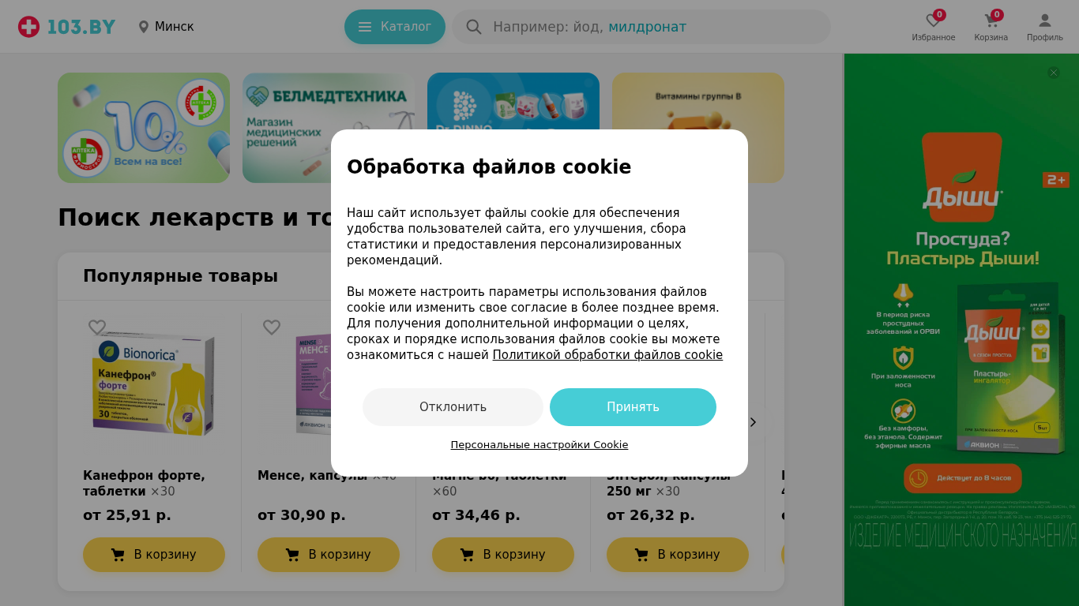
Task: Open Политика обработки файлов cookie link
Action: [x=607, y=355]
